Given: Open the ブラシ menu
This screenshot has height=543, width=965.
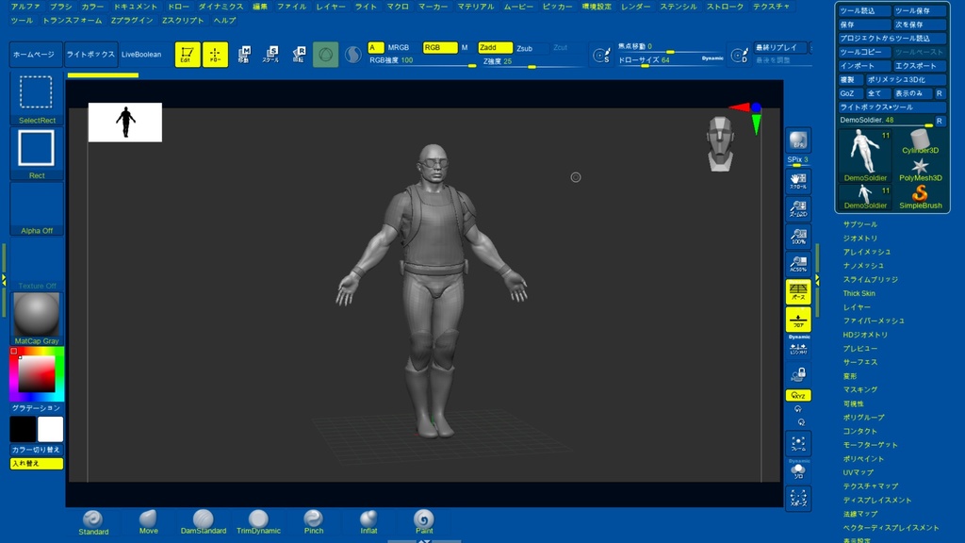Looking at the screenshot, I should [x=61, y=7].
